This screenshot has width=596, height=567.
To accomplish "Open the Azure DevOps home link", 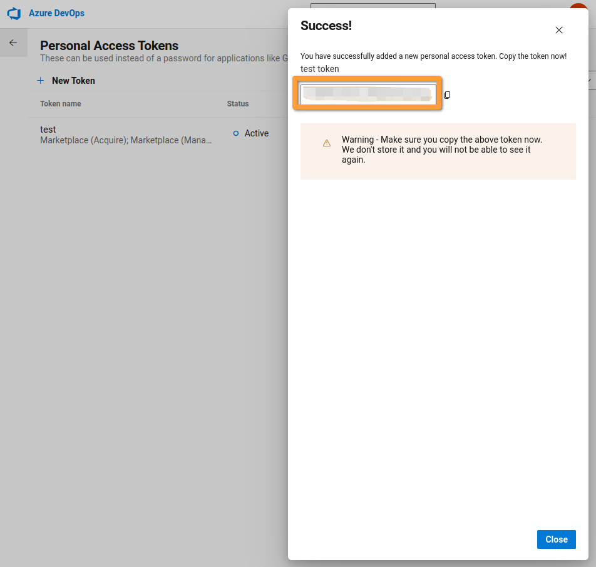I will click(56, 13).
